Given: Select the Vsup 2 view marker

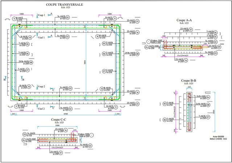Looking at the screenshot, I should point(42,87).
